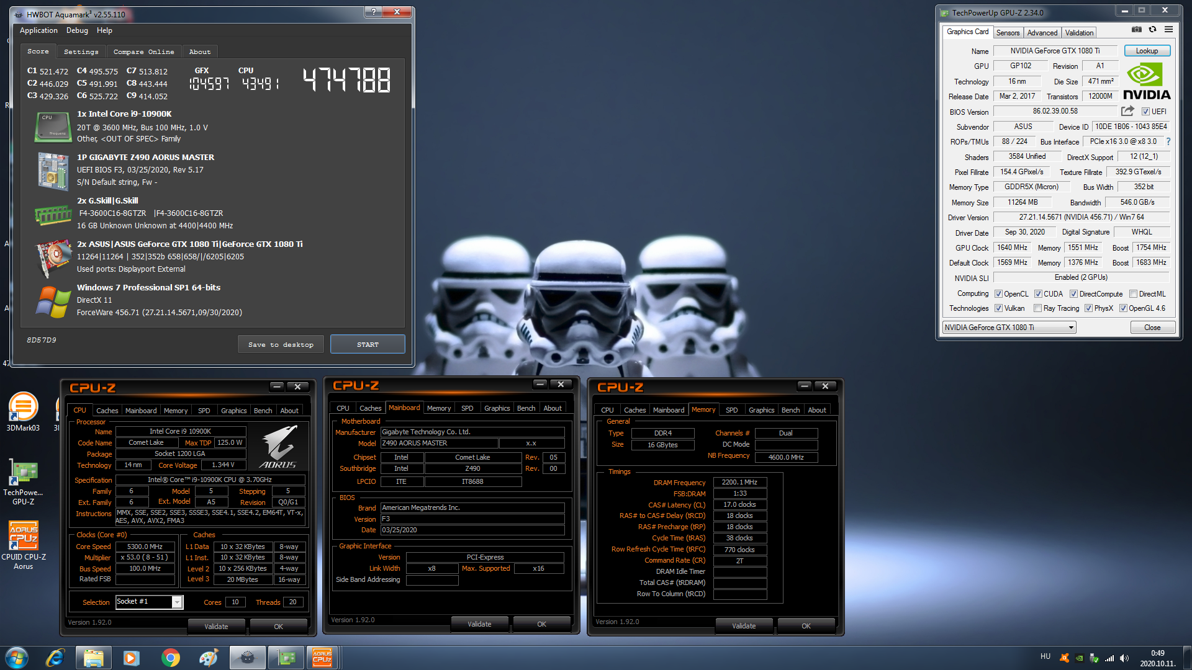The width and height of the screenshot is (1192, 670).
Task: Click the graphics card icon in Aquamark
Action: point(52,257)
